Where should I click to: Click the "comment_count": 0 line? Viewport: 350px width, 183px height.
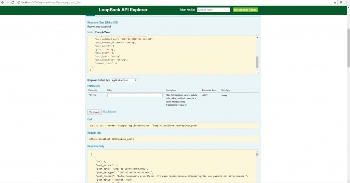pyautogui.click(x=106, y=63)
